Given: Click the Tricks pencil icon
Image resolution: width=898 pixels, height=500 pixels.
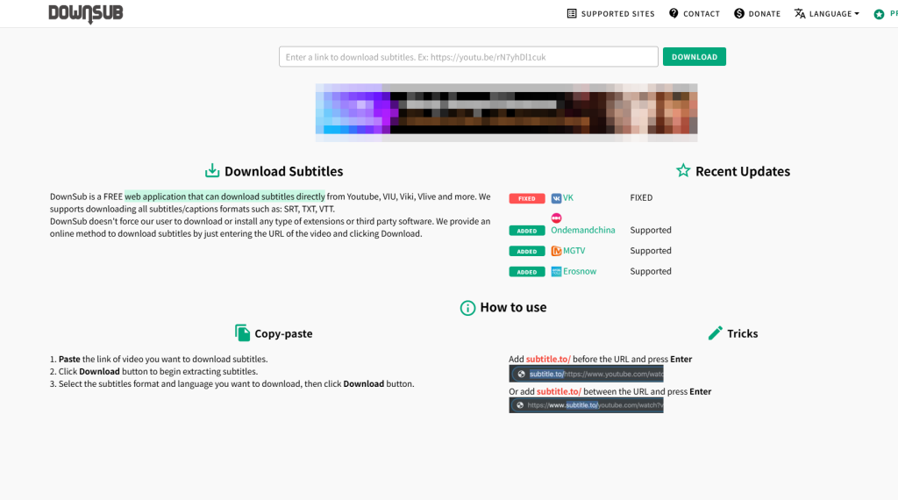Looking at the screenshot, I should tap(715, 332).
